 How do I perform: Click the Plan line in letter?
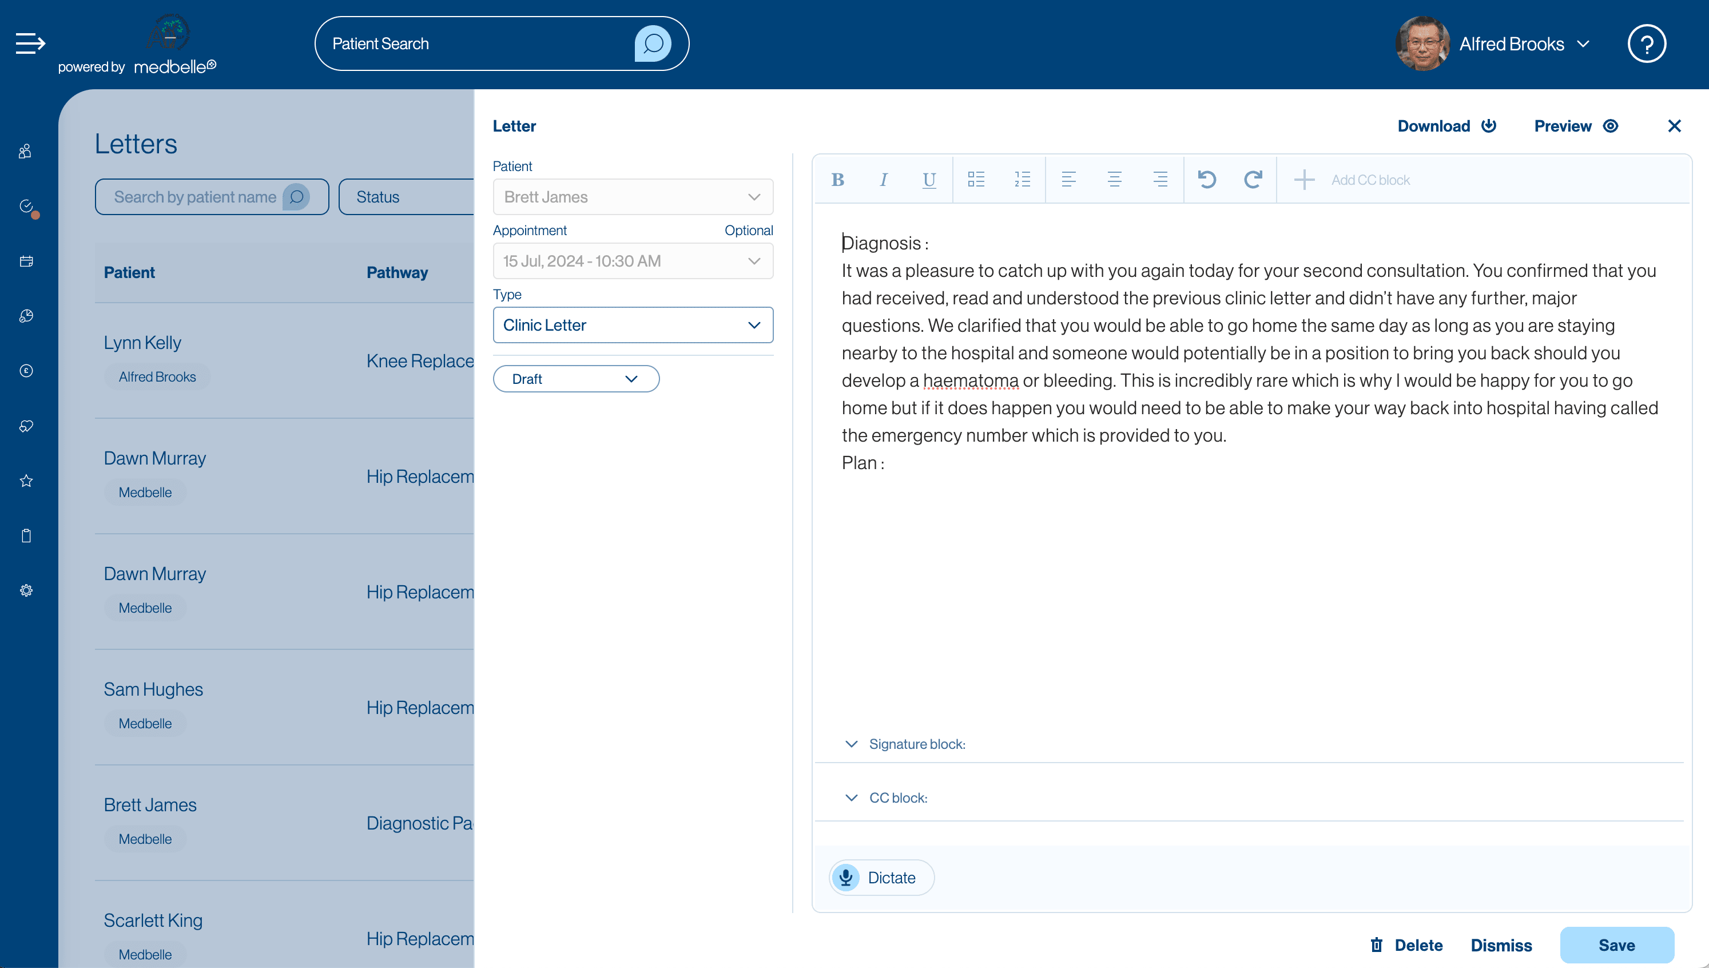tap(863, 463)
